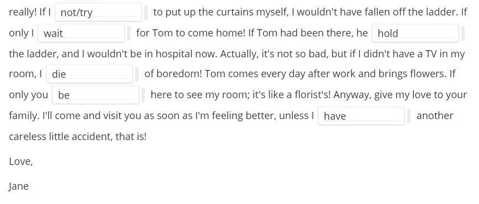Select the 'have' answer blank

point(361,116)
